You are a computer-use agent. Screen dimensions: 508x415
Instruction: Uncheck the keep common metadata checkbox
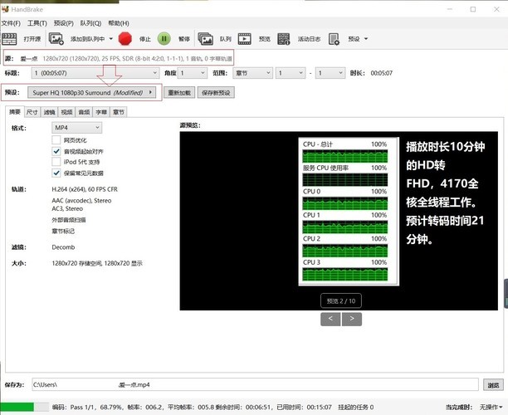click(x=56, y=173)
